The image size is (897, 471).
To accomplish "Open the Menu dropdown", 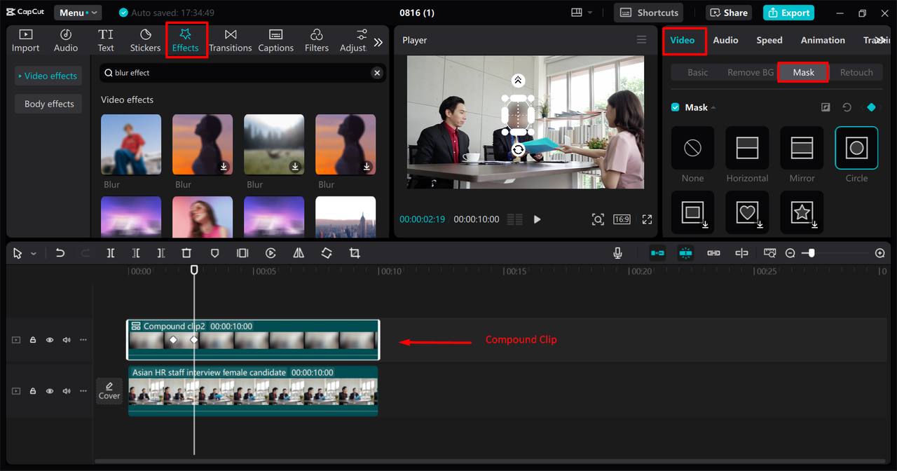I will [78, 13].
